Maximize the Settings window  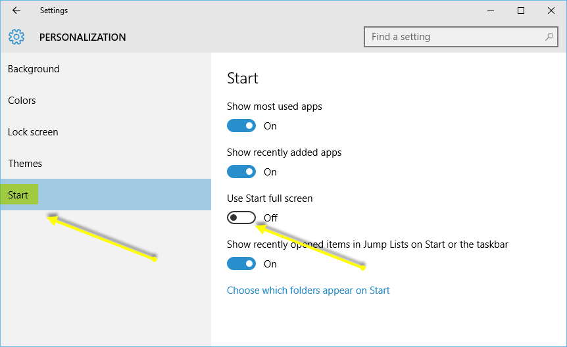pyautogui.click(x=521, y=11)
